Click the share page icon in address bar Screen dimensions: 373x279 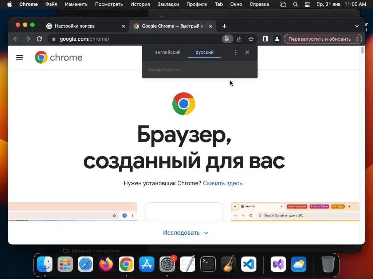pos(239,39)
